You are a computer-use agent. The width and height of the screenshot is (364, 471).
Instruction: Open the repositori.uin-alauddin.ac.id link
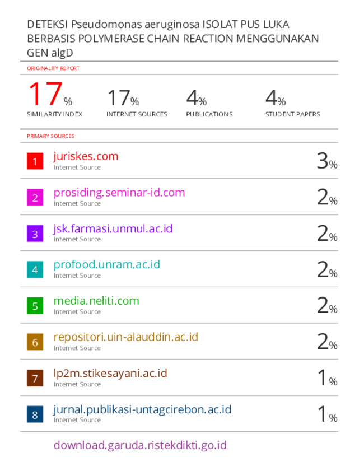(126, 337)
